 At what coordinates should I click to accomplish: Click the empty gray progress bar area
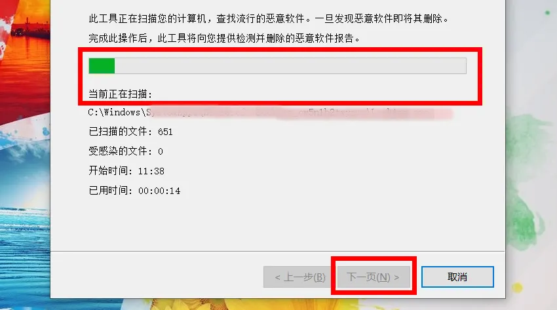click(x=290, y=66)
